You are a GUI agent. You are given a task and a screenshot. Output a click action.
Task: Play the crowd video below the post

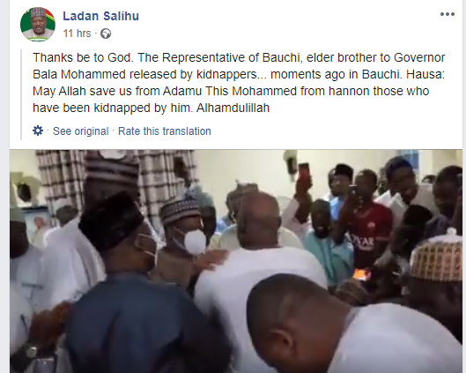coord(236,261)
